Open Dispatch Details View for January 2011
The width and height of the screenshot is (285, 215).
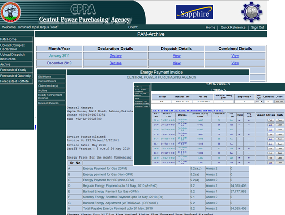coord(176,56)
